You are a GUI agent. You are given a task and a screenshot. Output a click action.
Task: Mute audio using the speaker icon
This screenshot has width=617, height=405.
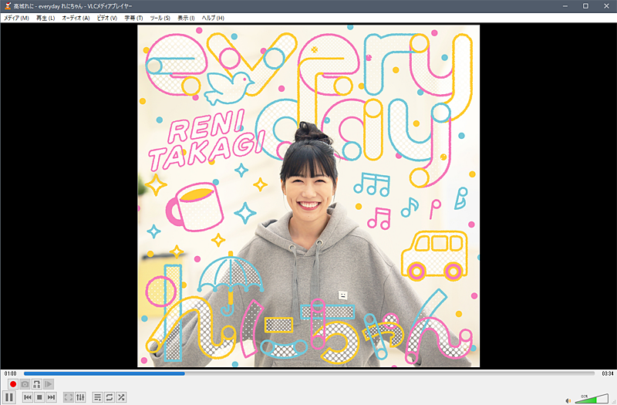tap(568, 400)
